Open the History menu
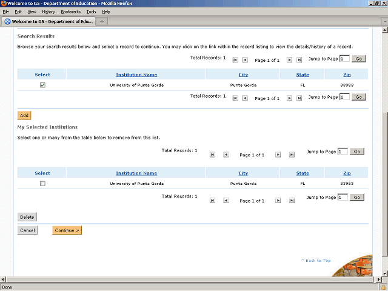 [48, 12]
